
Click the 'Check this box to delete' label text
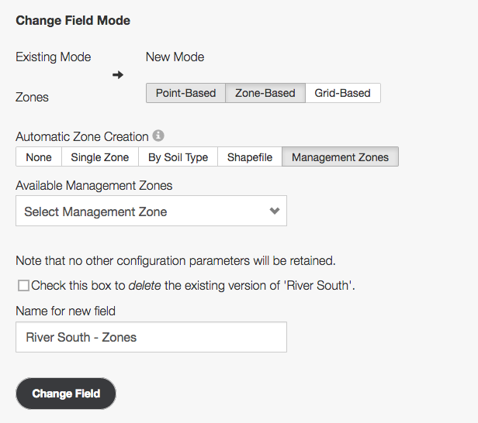click(194, 285)
